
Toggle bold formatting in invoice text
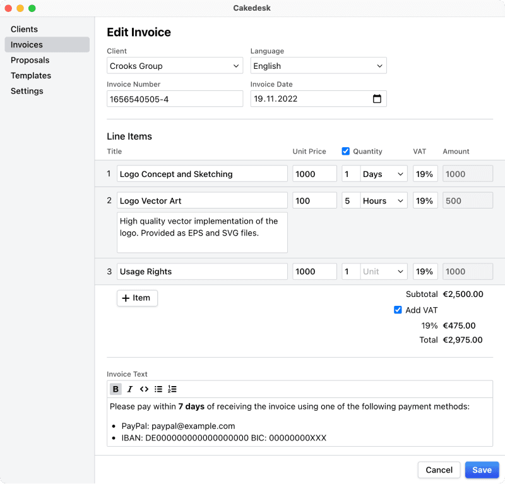tap(116, 389)
